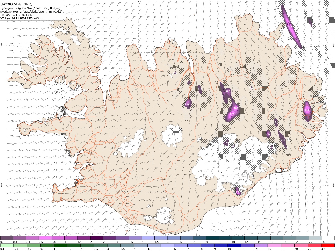Select the slate blue 6 swatch in the upper legend row
The height and width of the screenshot is (251, 335).
pos(187,238)
